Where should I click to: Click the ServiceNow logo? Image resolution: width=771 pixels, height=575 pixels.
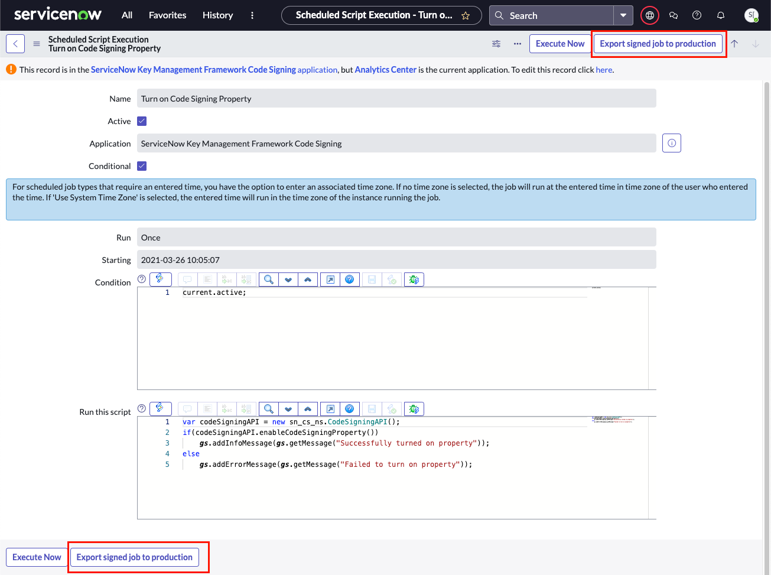coord(57,15)
